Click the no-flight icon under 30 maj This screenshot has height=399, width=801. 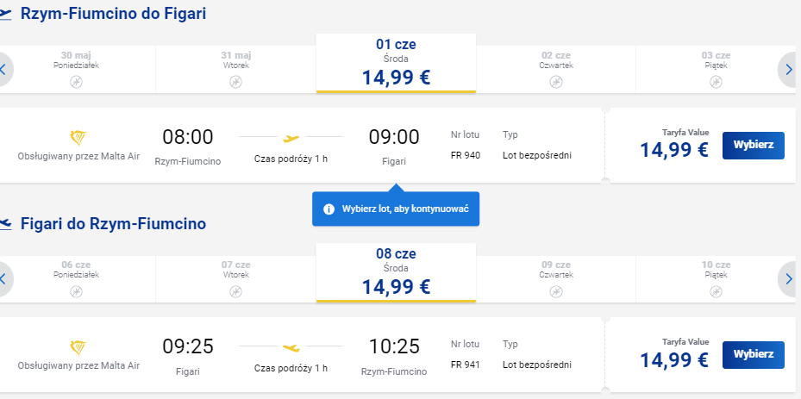click(76, 82)
